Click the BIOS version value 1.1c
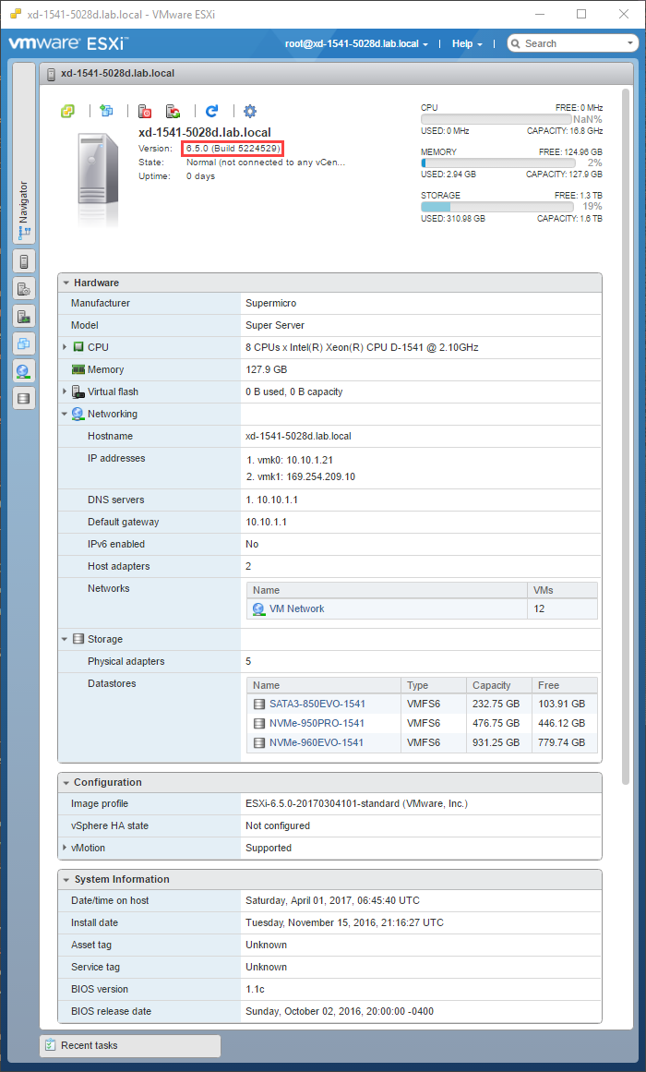The width and height of the screenshot is (646, 1072). (255, 989)
